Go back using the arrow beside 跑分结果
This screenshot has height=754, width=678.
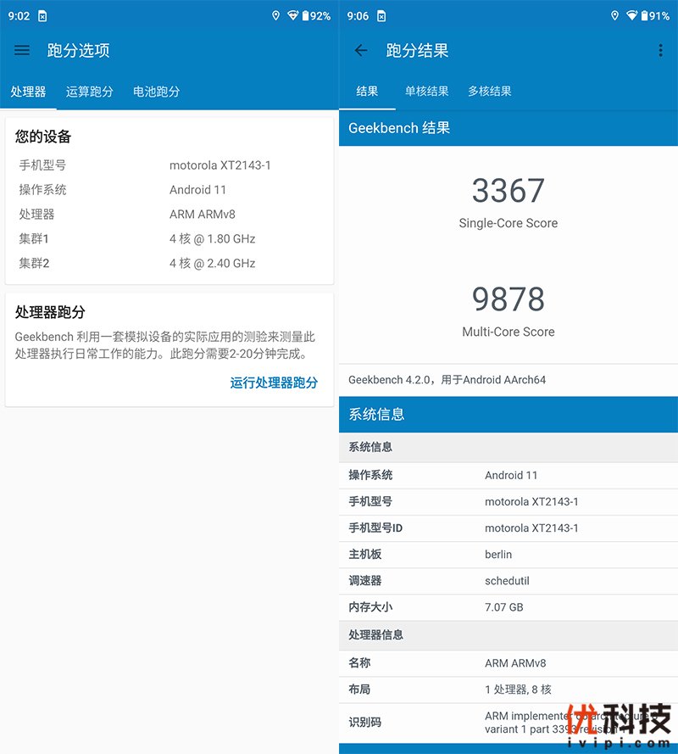[x=361, y=50]
